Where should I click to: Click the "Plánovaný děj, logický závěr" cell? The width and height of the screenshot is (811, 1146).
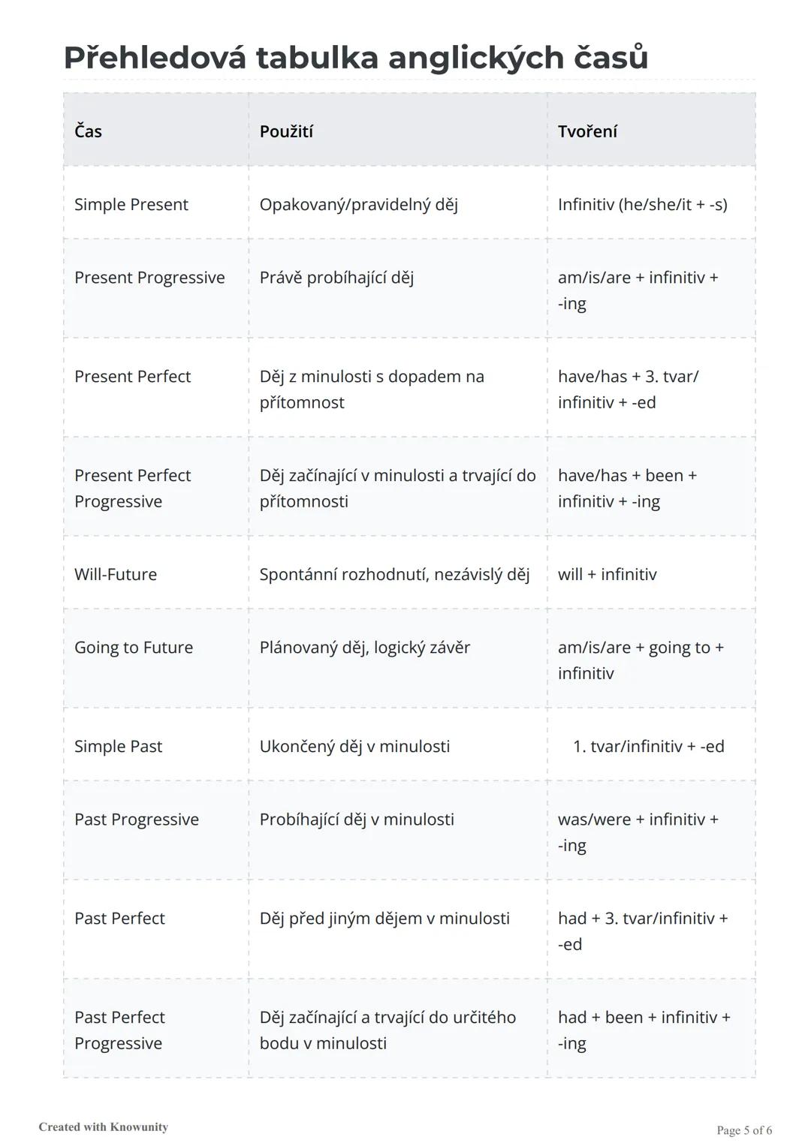click(x=364, y=647)
